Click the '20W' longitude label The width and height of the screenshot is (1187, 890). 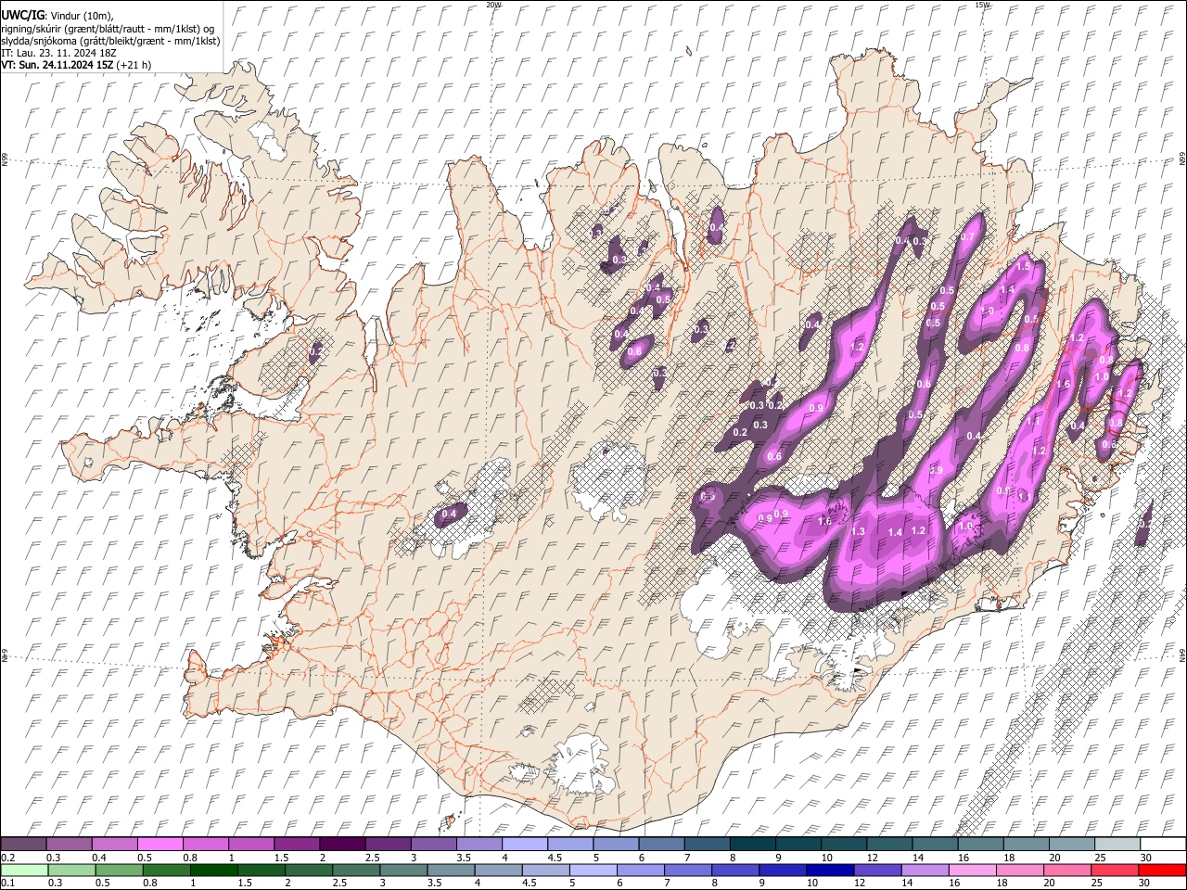click(493, 5)
